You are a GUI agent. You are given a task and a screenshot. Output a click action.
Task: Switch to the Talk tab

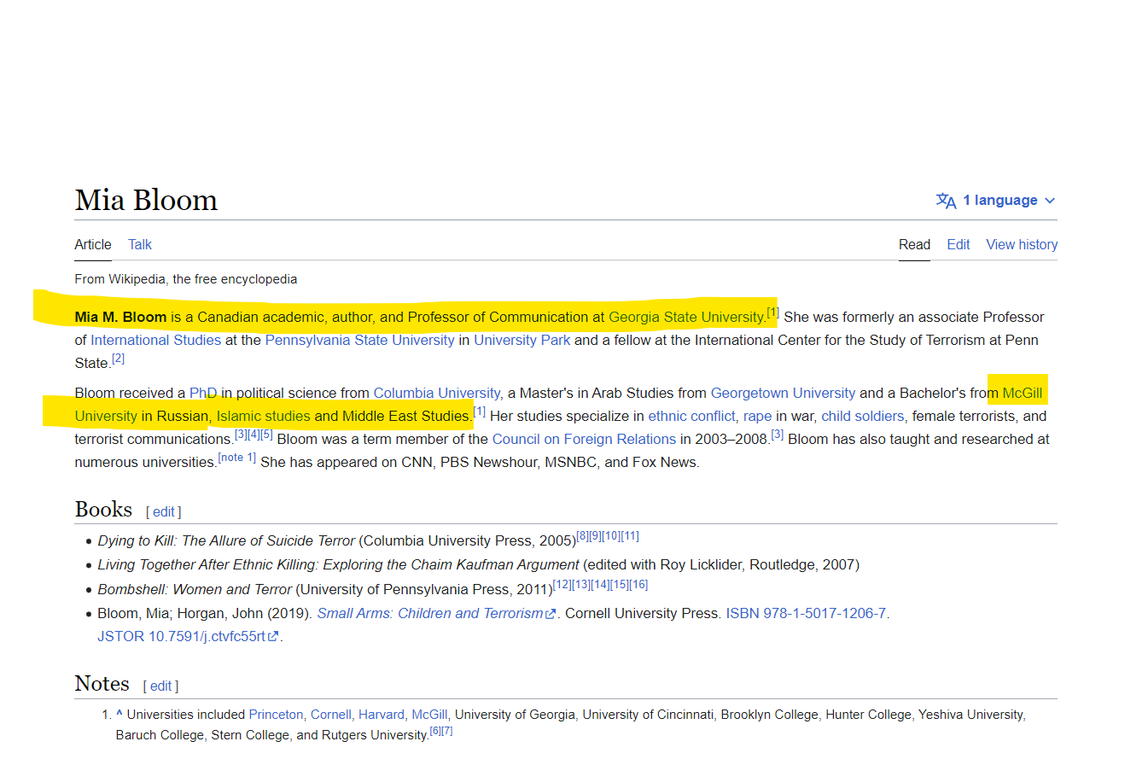click(140, 244)
